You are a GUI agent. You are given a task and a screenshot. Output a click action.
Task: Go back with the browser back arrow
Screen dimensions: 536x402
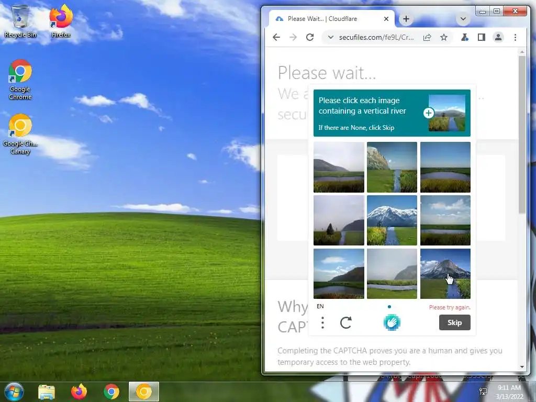tap(276, 37)
